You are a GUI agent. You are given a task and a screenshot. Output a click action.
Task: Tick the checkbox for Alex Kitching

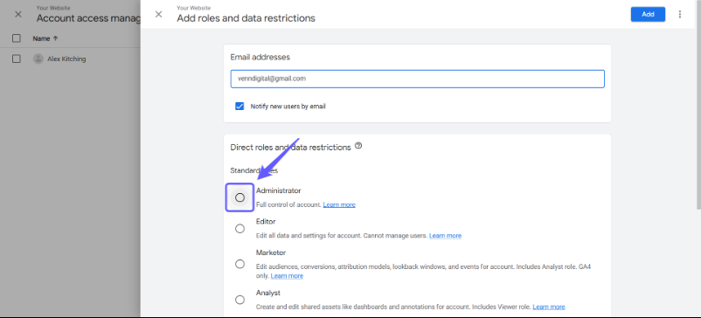17,59
